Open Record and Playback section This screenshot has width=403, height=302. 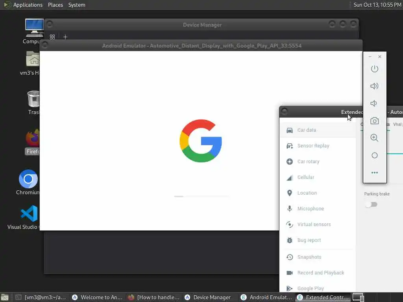coord(318,273)
